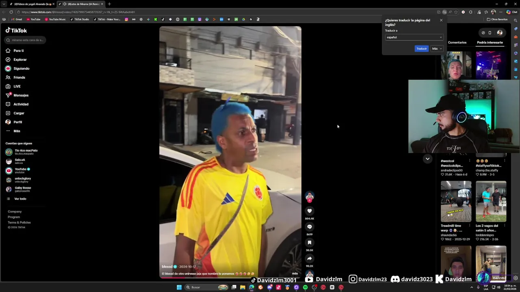The image size is (520, 292).
Task: Open the Friends section
Action: coord(19,77)
